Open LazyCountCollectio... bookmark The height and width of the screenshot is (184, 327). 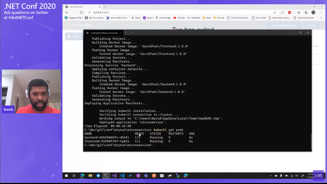[x=304, y=18]
